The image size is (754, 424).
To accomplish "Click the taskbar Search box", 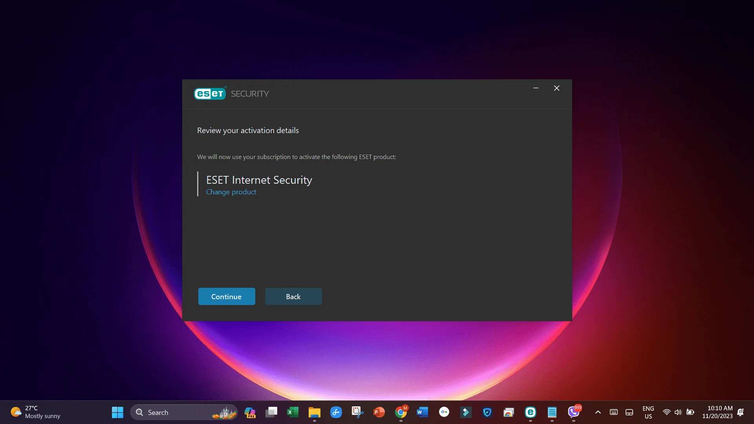I will [x=184, y=412].
